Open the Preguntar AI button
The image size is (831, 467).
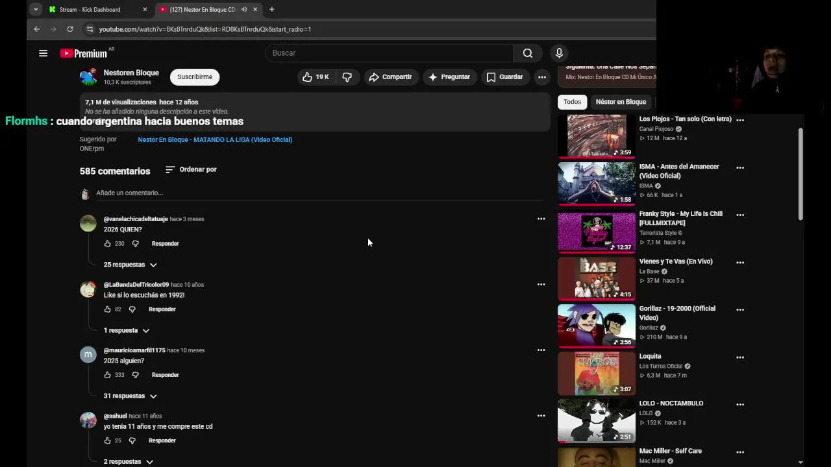(x=449, y=77)
